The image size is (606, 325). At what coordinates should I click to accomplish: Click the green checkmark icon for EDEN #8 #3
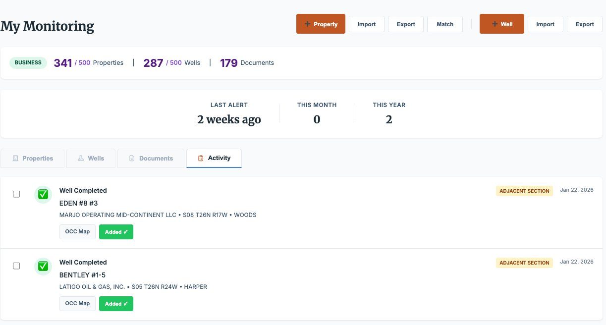[x=43, y=194]
